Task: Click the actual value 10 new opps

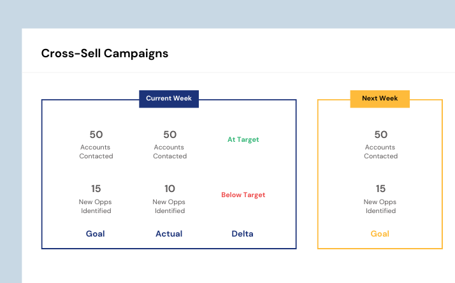Action: [x=170, y=189]
